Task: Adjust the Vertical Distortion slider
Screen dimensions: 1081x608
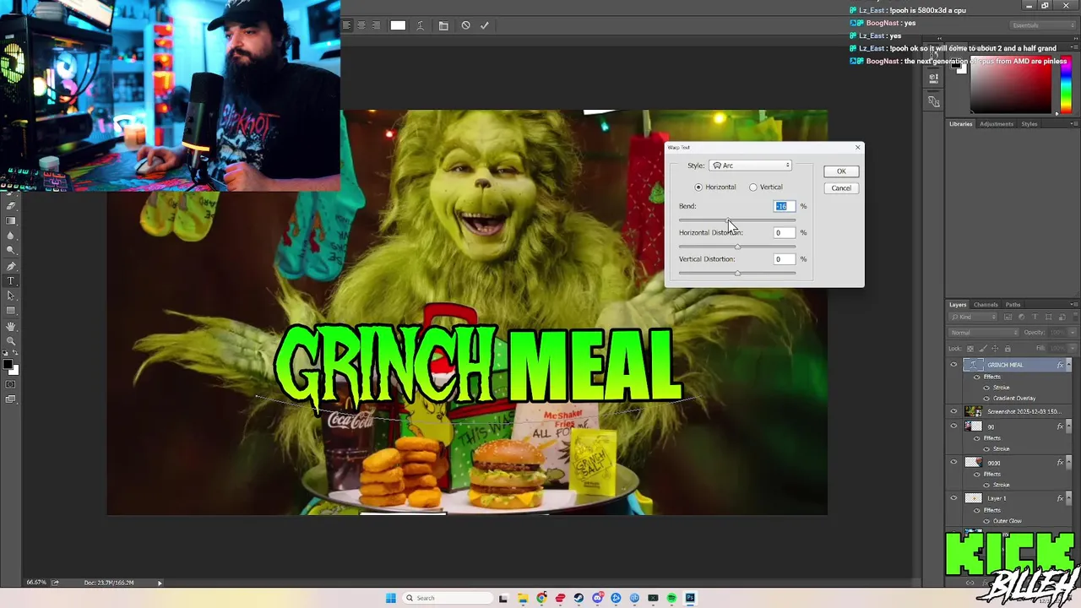Action: click(x=737, y=273)
